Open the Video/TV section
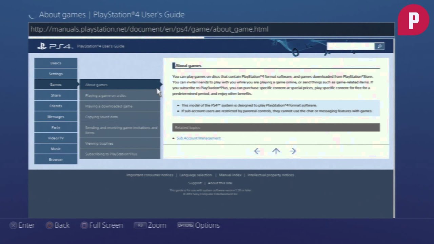The height and width of the screenshot is (244, 434). tap(56, 138)
